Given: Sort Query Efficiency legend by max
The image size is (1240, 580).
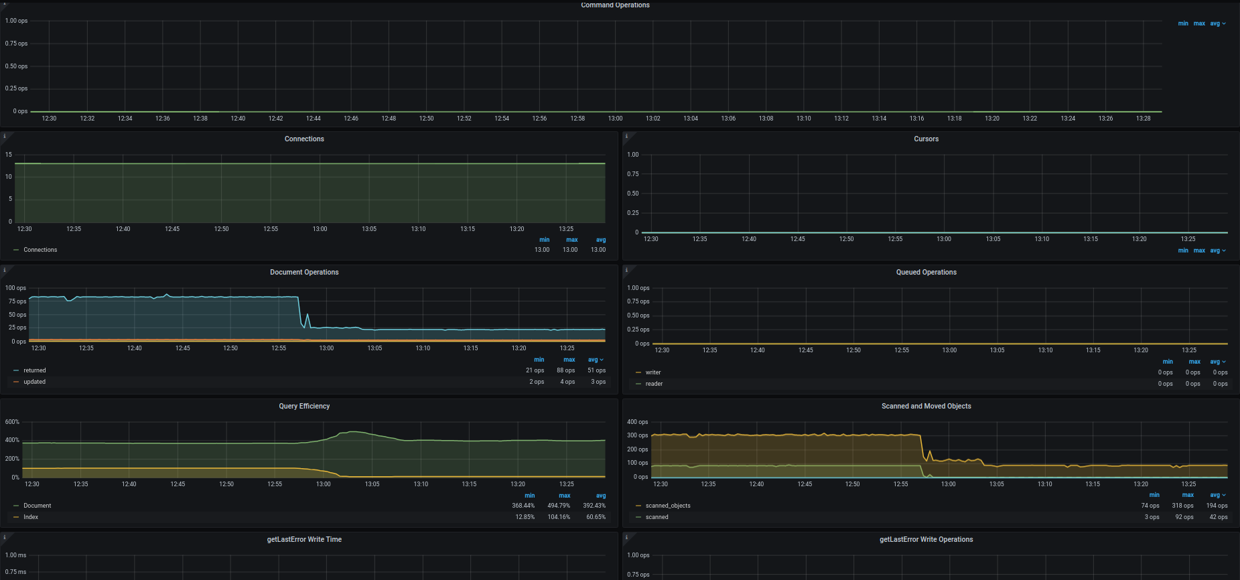Looking at the screenshot, I should [564, 496].
